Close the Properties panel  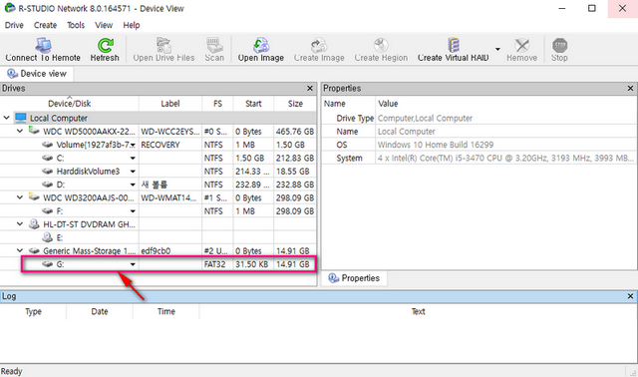(x=630, y=89)
